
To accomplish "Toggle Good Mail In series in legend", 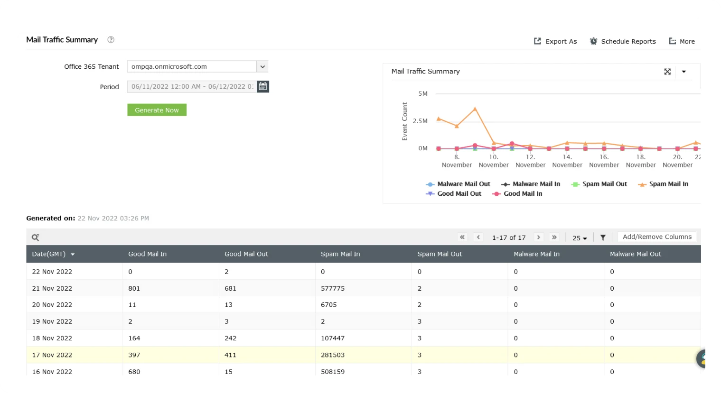I will point(517,193).
